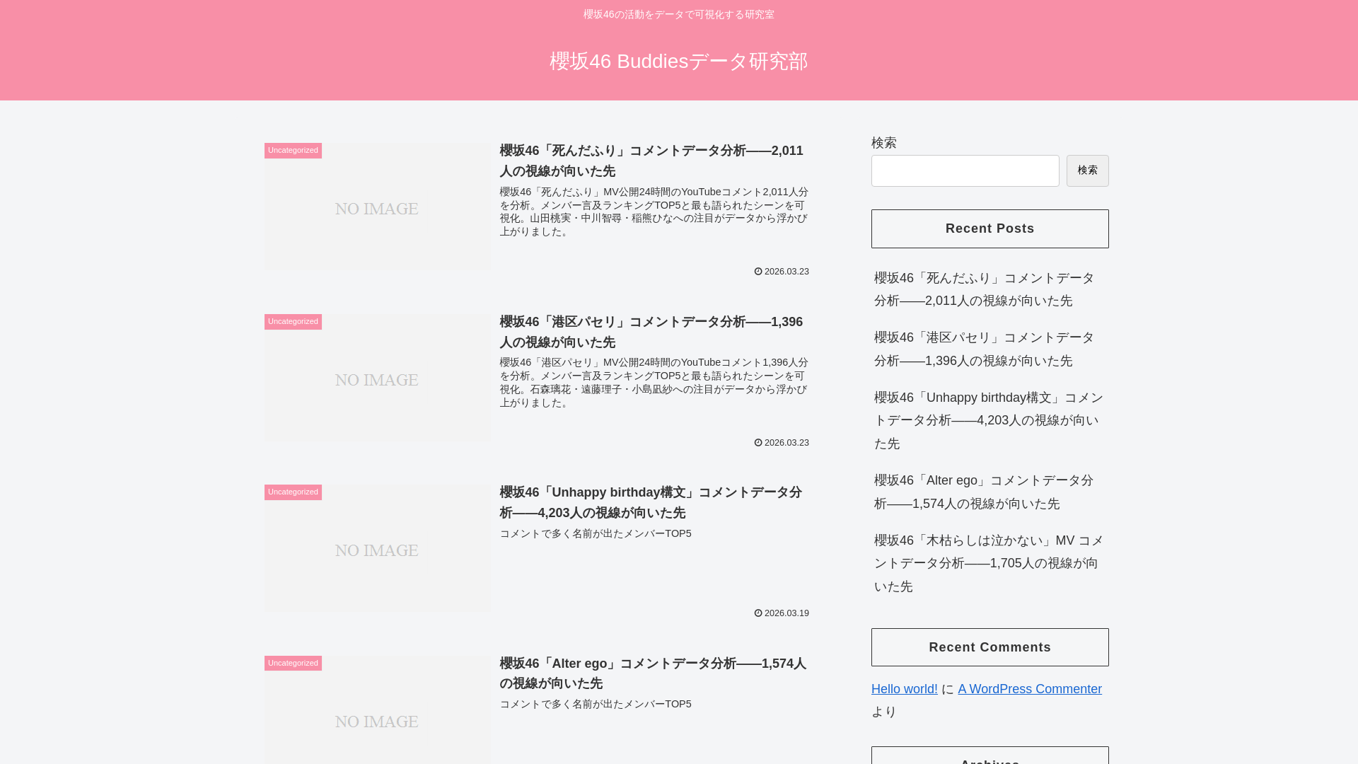Click the excerpt コメントで多く名前が出た under Alter ego
This screenshot has height=764, width=1358.
[x=596, y=704]
